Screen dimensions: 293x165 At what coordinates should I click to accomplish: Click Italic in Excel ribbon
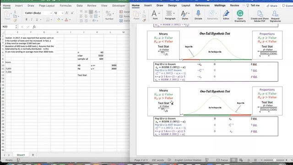tap(32, 20)
